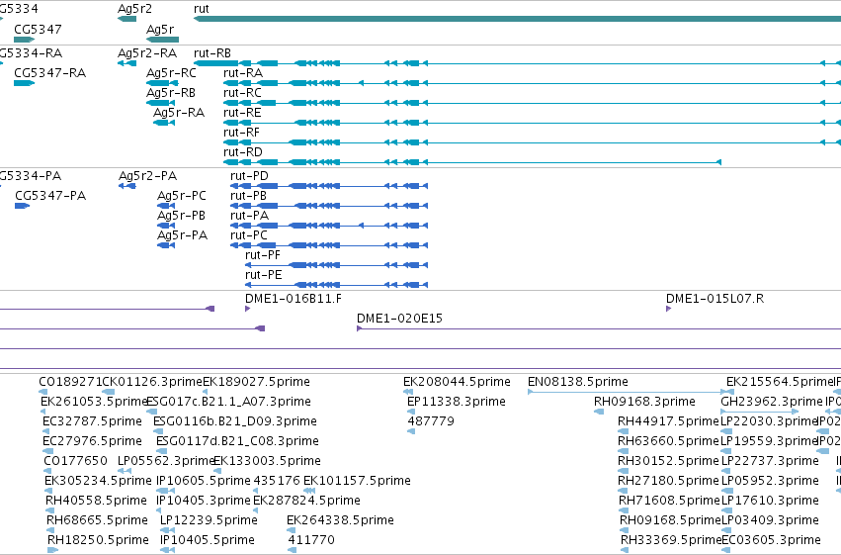Select BAC end DME1-016B11.F
841x555 pixels.
click(294, 299)
